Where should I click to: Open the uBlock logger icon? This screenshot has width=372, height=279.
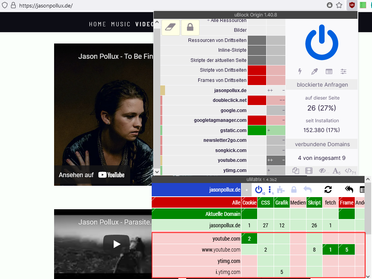[x=329, y=71]
